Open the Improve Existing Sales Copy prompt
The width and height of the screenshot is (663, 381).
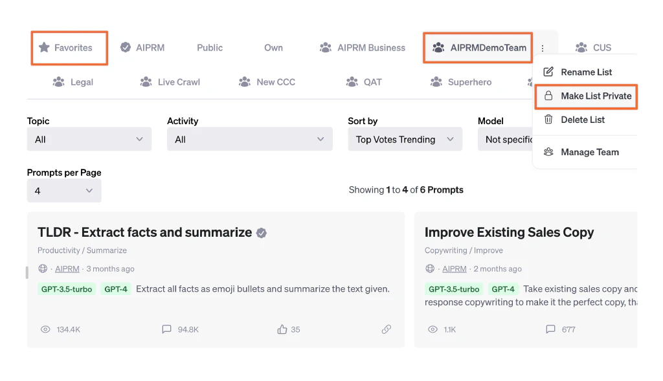pos(509,232)
